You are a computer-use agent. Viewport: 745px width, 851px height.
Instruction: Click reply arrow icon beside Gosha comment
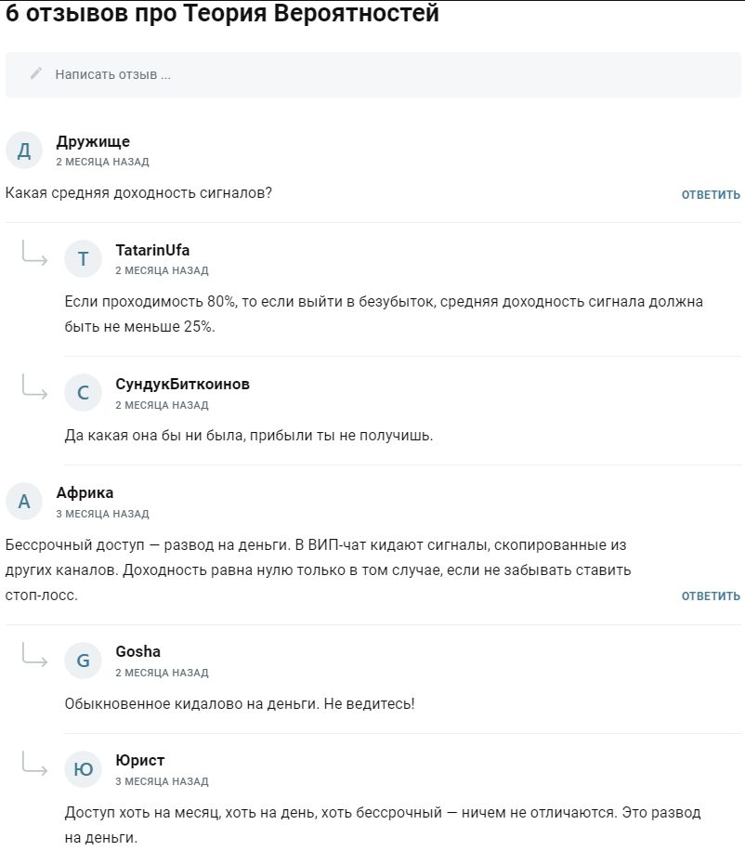coord(35,656)
